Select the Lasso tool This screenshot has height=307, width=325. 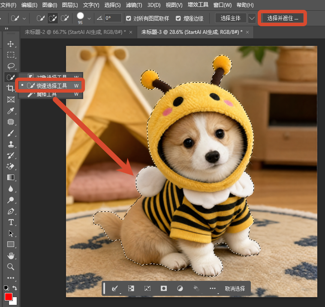(11, 66)
